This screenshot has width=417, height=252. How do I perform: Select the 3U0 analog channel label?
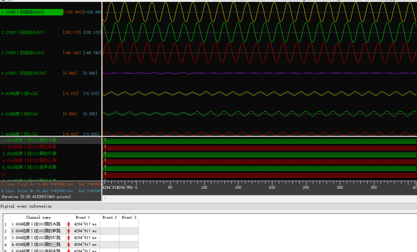tap(24, 73)
